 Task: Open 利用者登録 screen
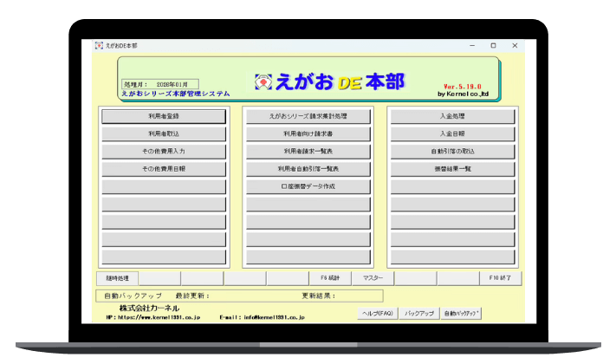pos(164,116)
